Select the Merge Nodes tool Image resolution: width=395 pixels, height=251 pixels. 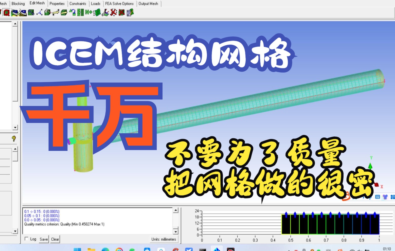tap(39, 12)
